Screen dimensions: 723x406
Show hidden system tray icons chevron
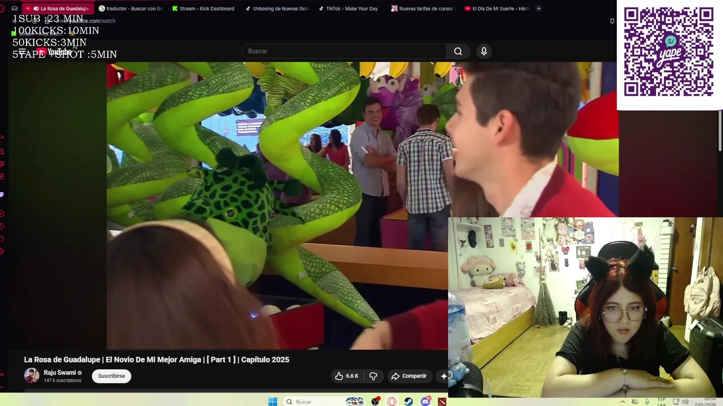(624, 401)
